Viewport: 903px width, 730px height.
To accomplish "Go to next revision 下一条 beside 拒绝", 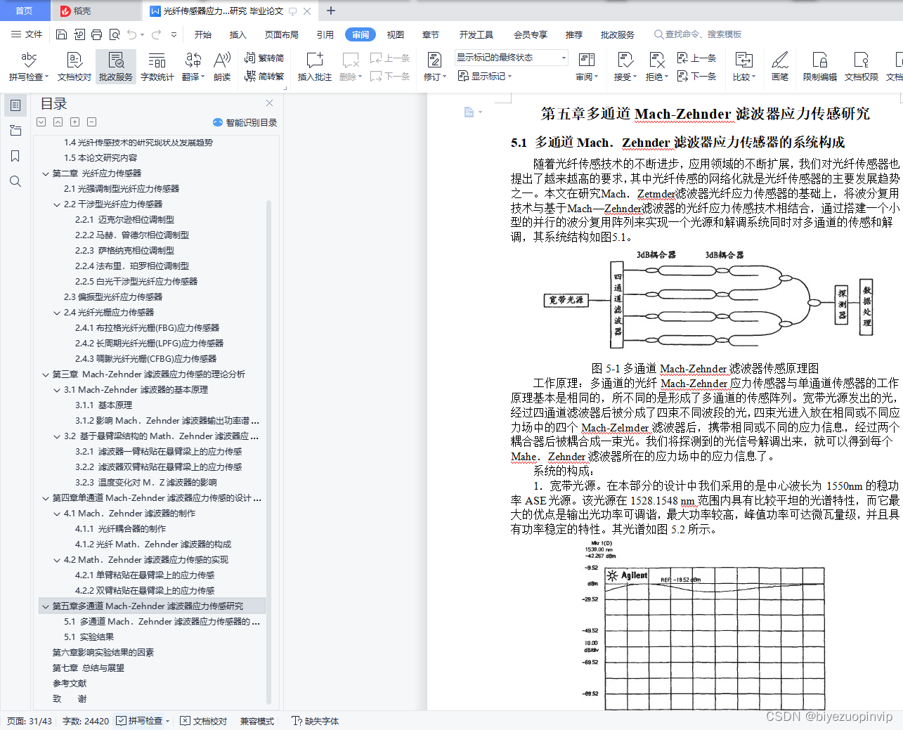I will (696, 76).
